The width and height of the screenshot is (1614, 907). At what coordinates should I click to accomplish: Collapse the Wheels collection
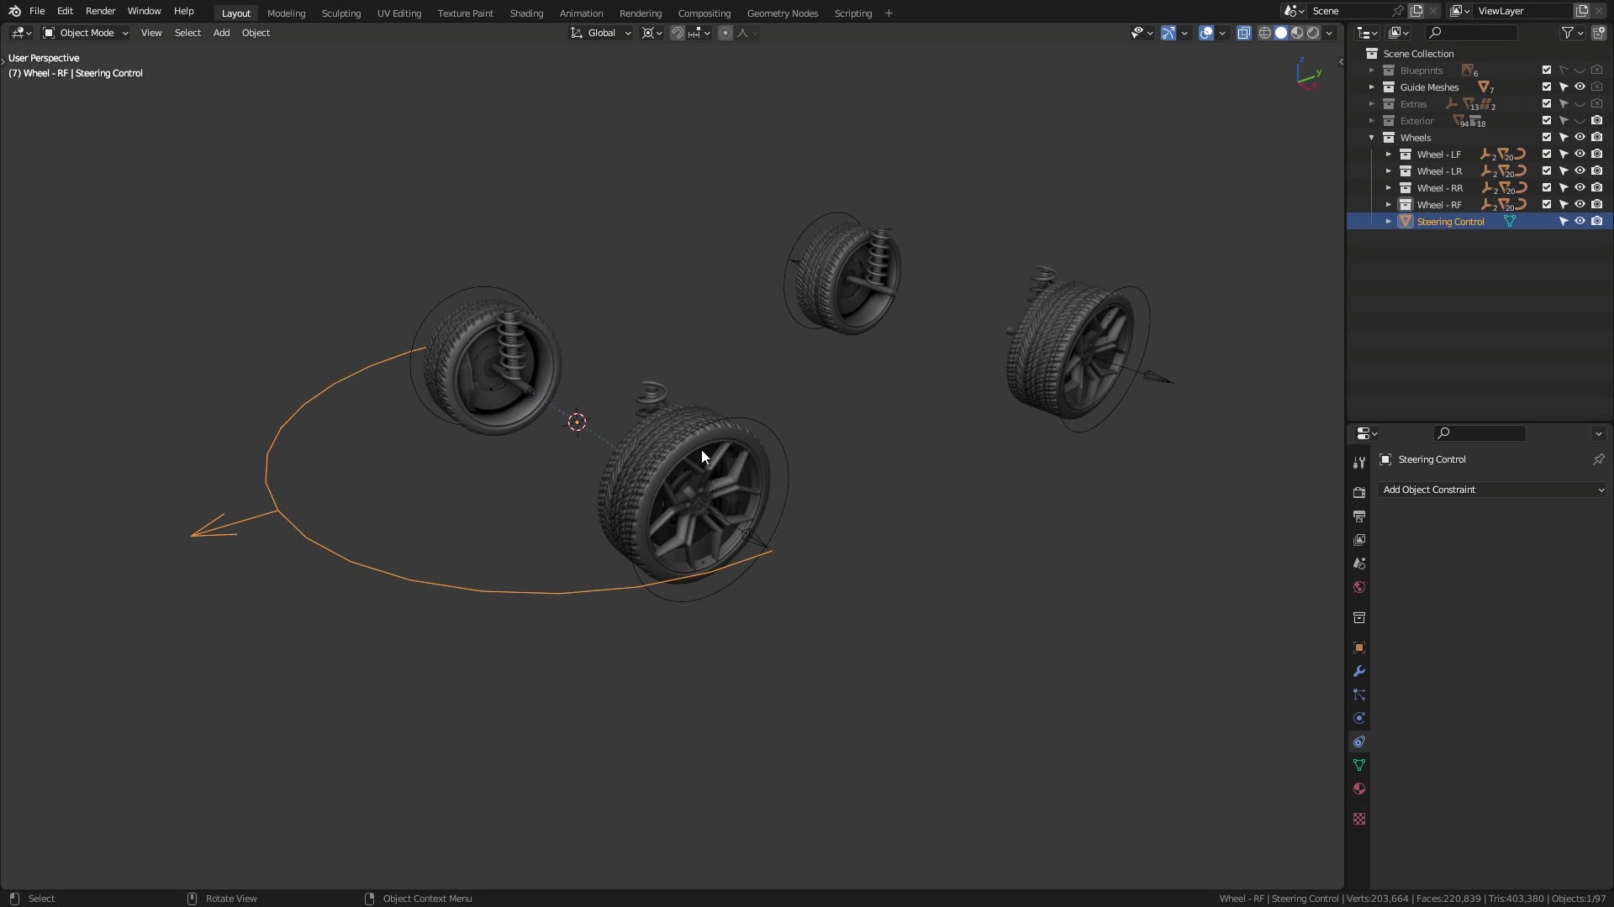coord(1372,138)
